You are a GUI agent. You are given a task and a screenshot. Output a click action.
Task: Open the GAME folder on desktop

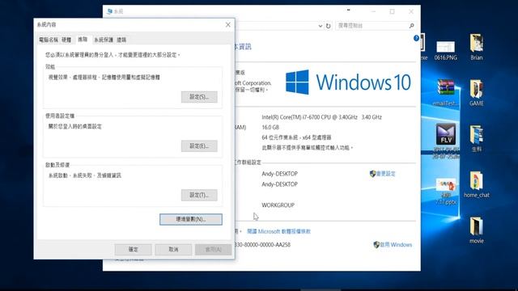tap(477, 93)
